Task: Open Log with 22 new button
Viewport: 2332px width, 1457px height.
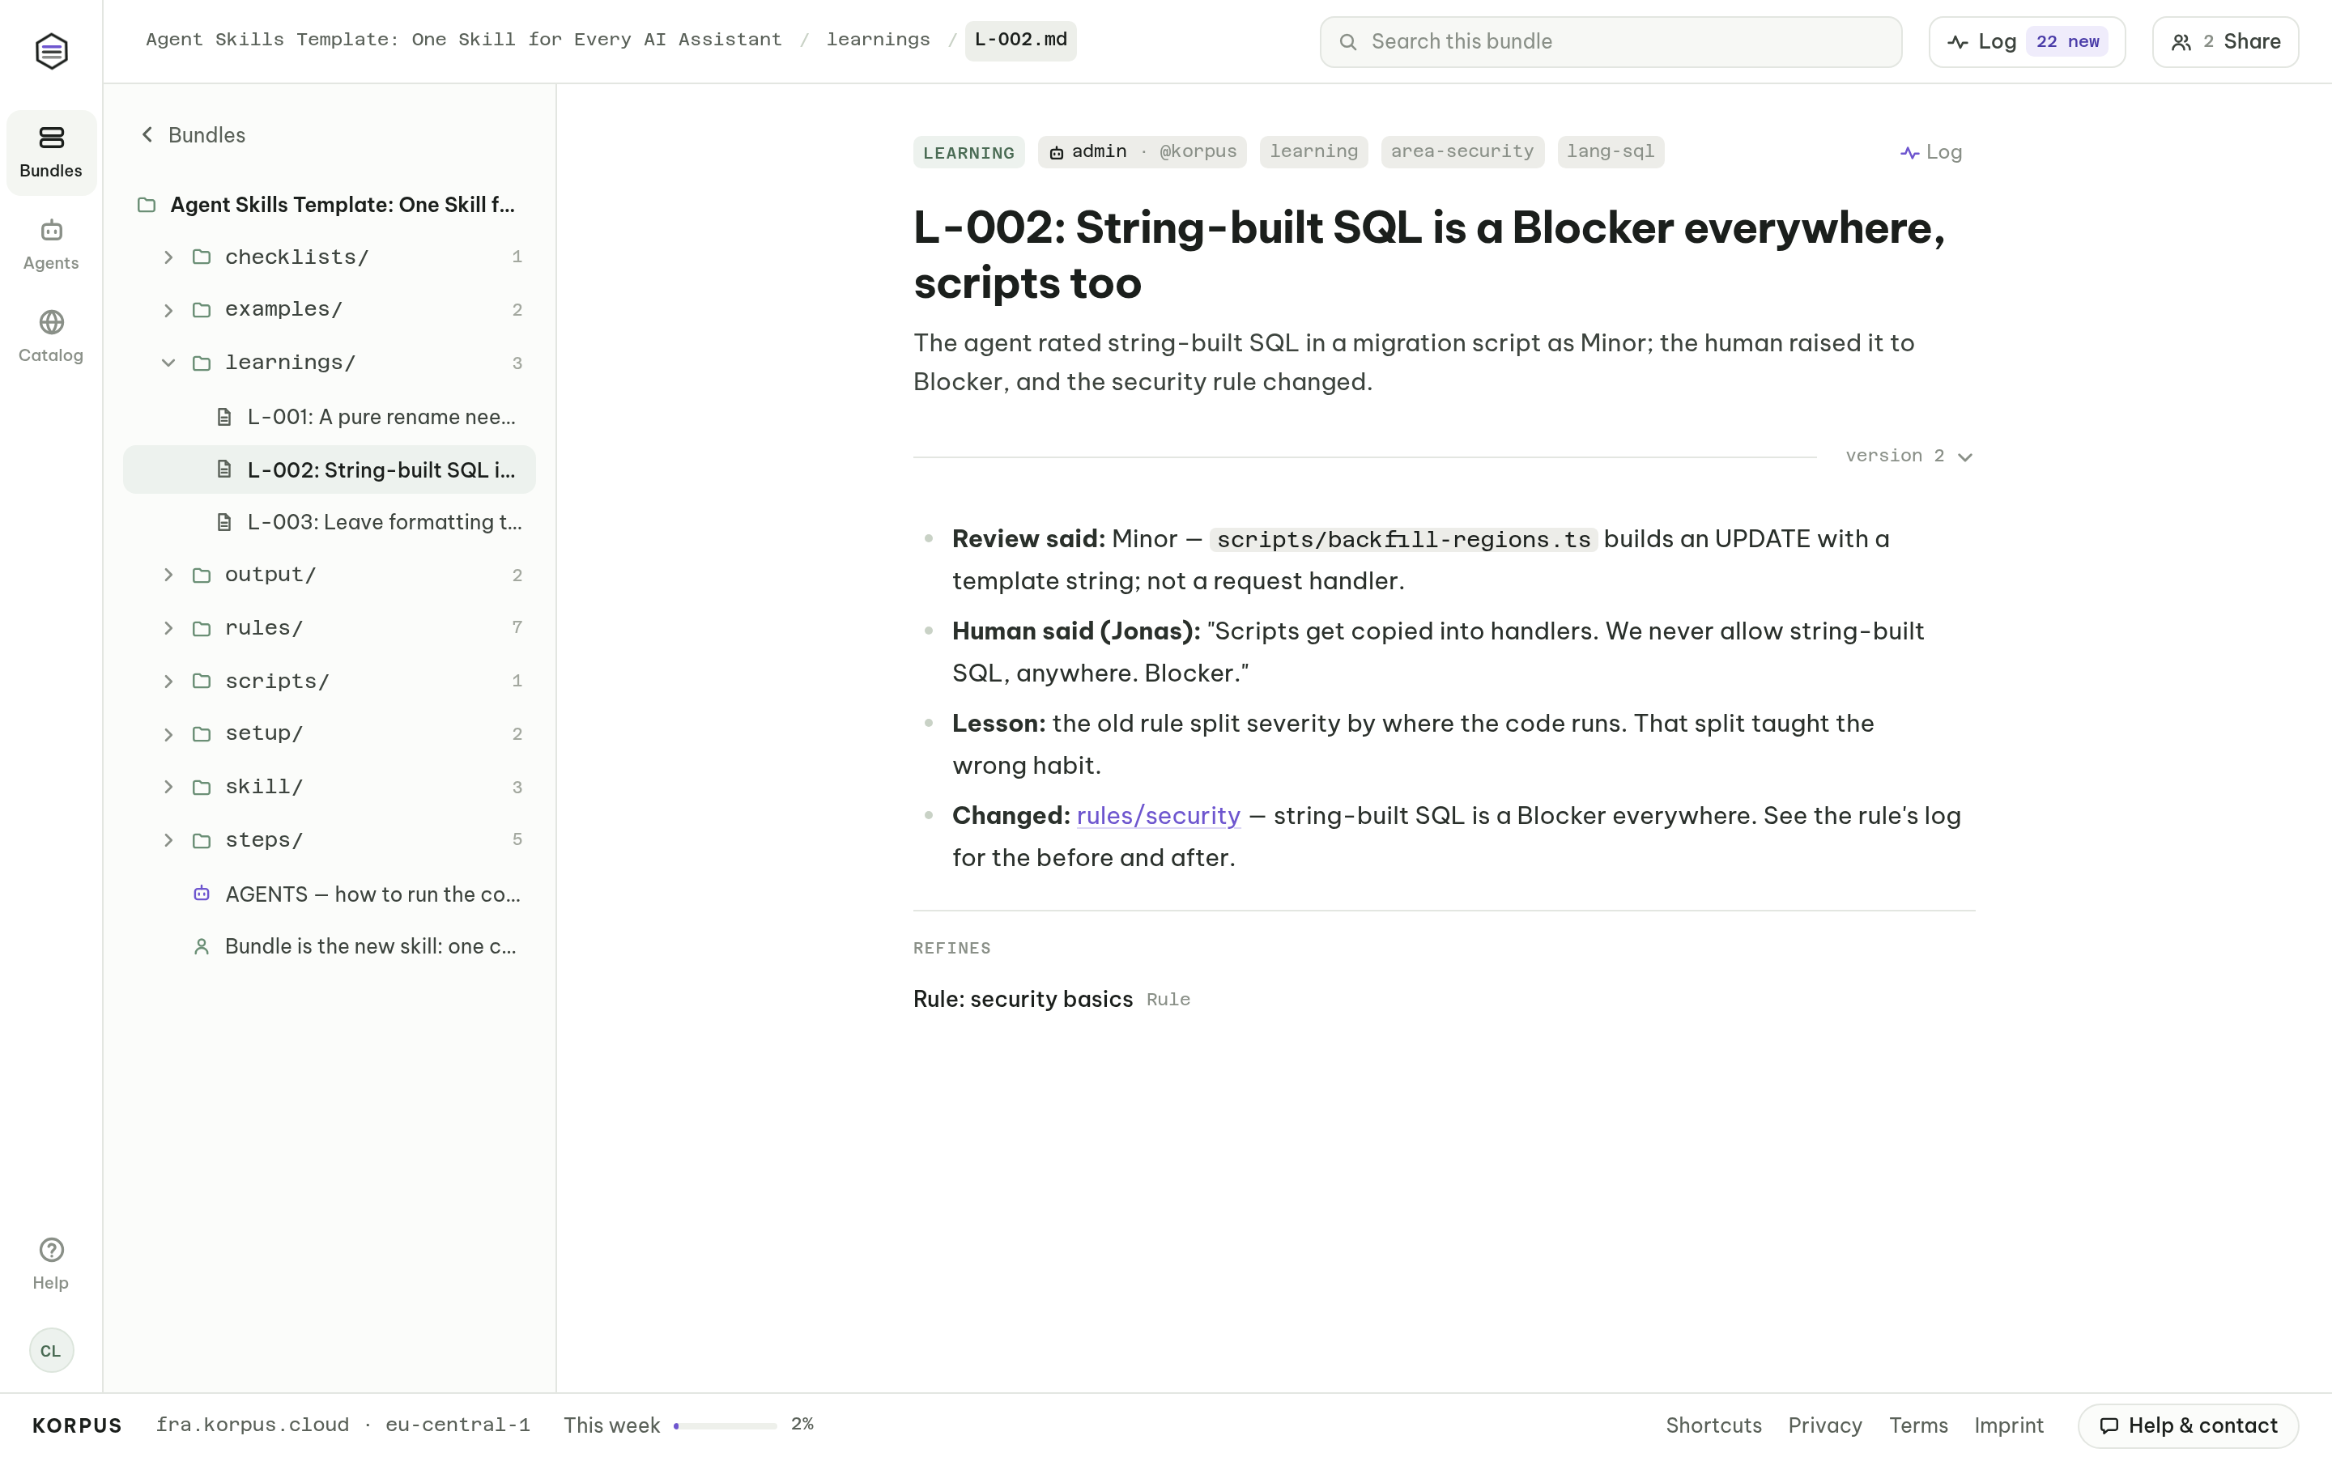Action: 2027,41
